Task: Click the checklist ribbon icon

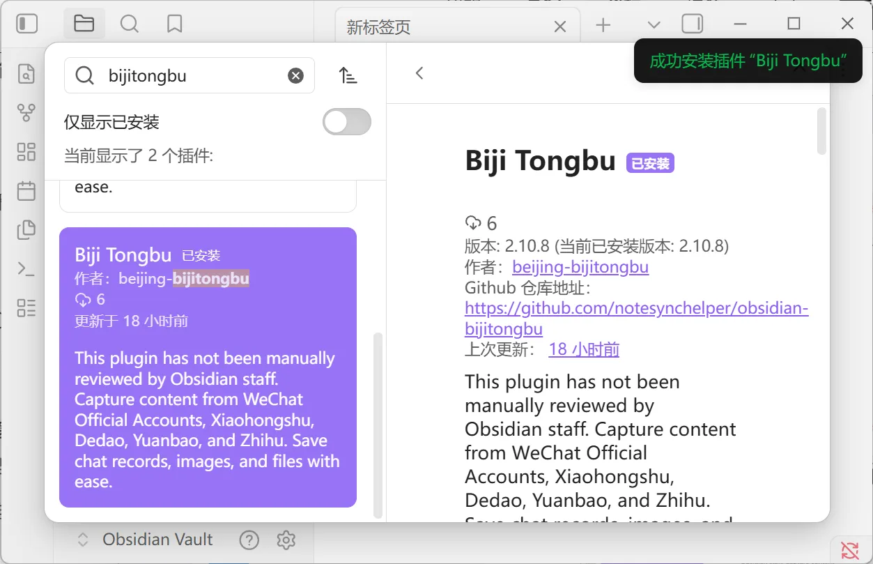Action: coord(26,307)
